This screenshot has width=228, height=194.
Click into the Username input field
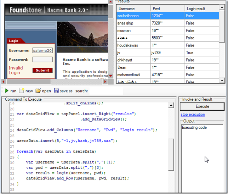click(x=42, y=50)
